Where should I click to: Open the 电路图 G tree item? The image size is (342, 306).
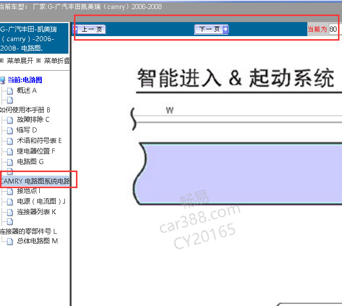tap(30, 162)
